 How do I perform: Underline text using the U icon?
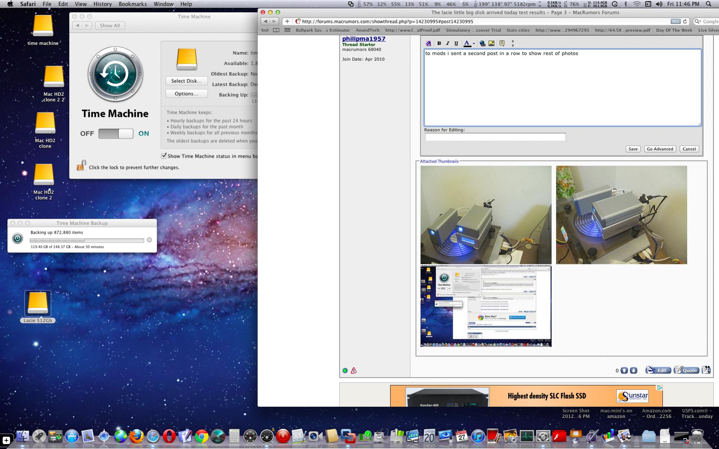pos(456,43)
